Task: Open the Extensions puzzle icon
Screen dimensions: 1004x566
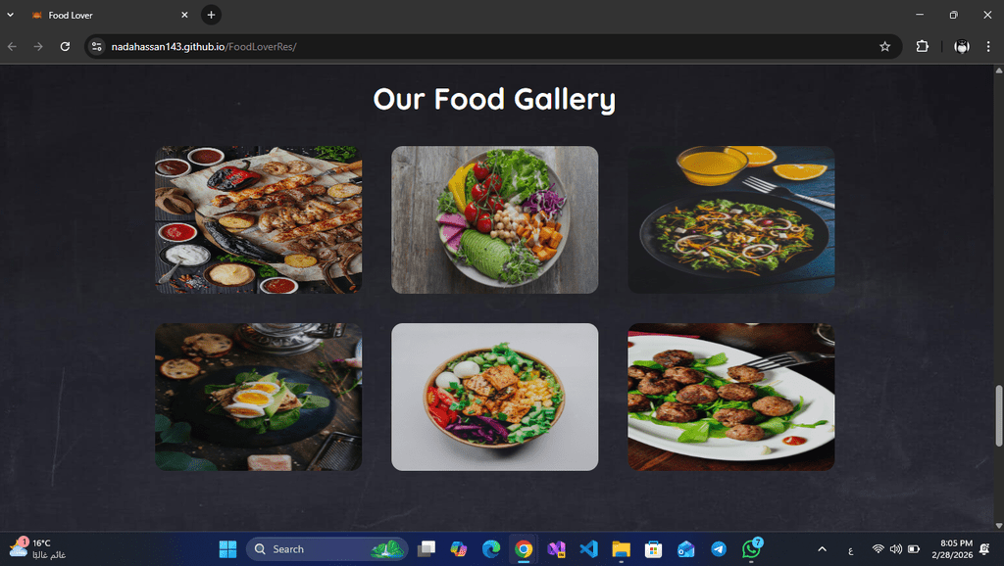Action: [922, 46]
